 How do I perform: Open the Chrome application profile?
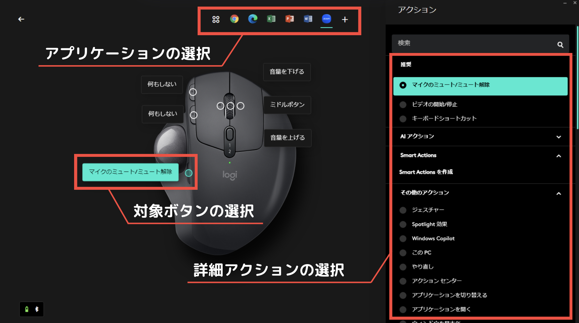click(234, 19)
